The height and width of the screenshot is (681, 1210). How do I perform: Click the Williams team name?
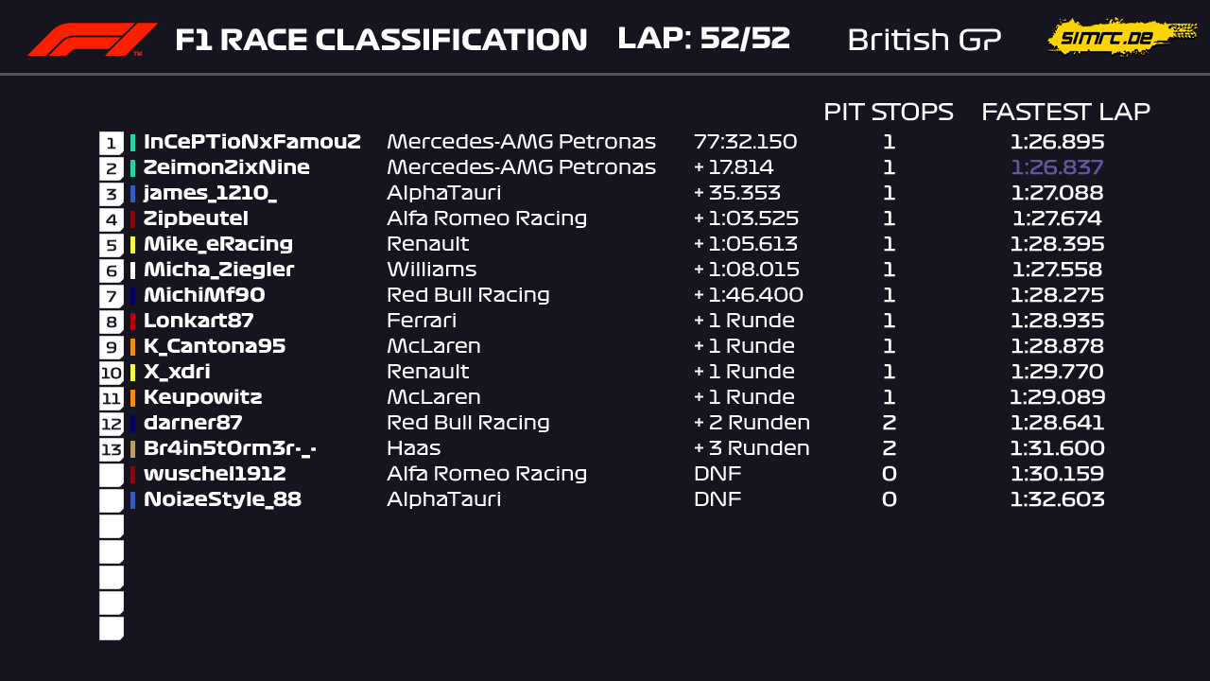(431, 270)
